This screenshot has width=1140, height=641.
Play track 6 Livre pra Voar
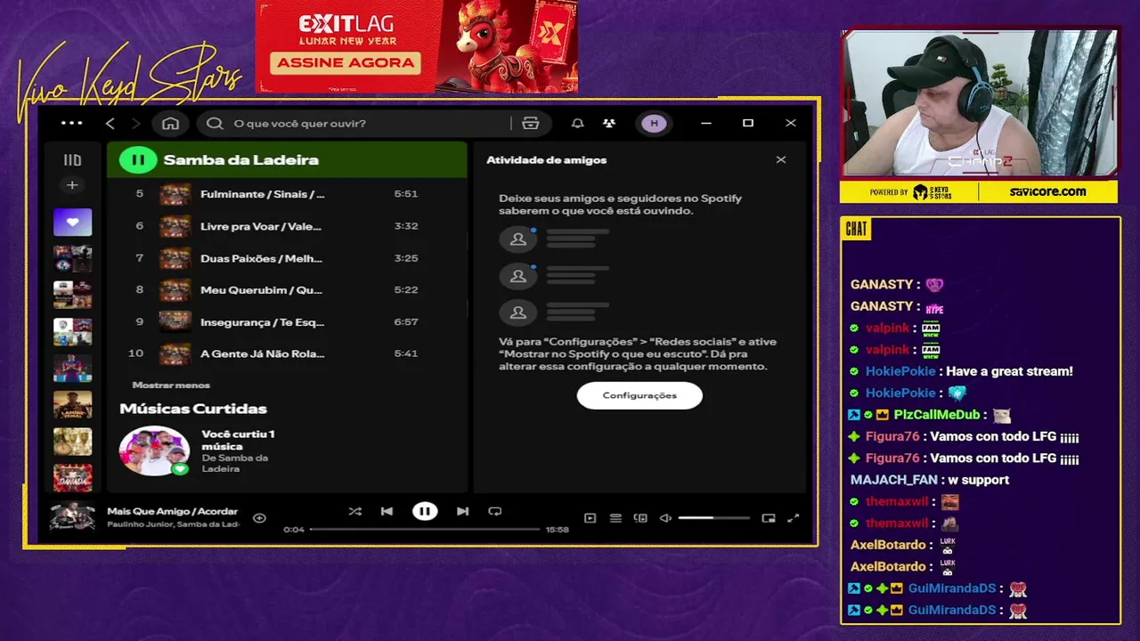coord(287,226)
